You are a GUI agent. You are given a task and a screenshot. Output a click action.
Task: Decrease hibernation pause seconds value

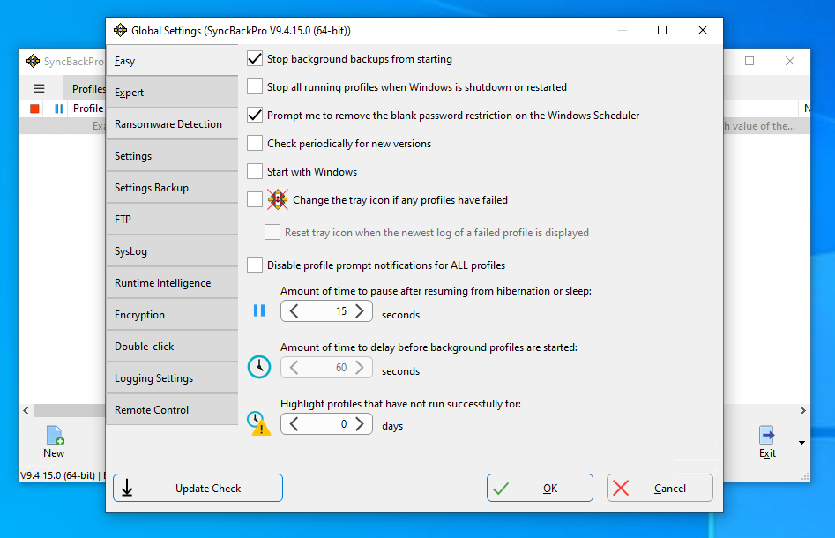294,311
